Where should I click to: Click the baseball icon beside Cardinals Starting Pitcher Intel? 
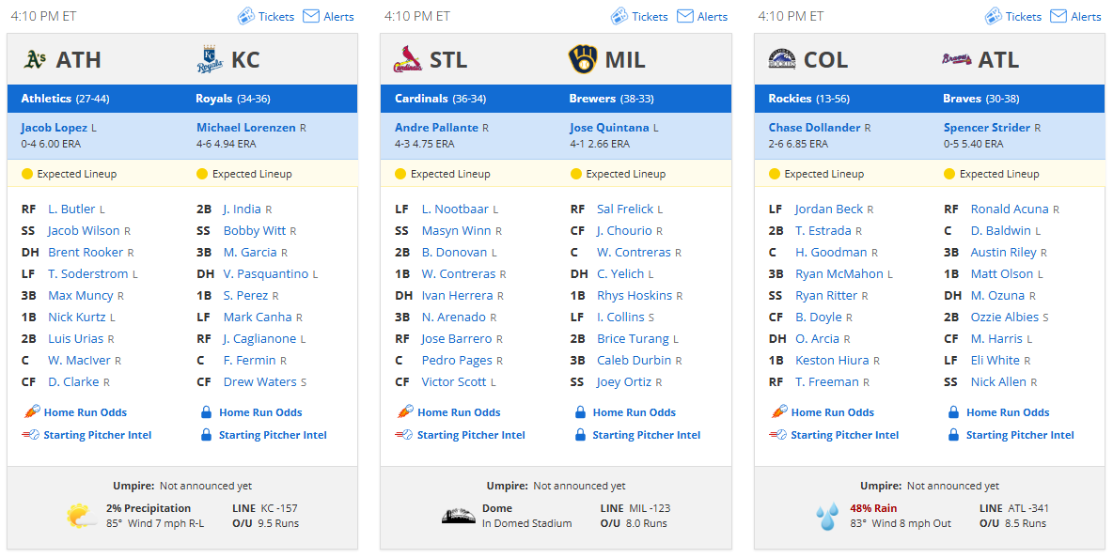[x=404, y=435]
